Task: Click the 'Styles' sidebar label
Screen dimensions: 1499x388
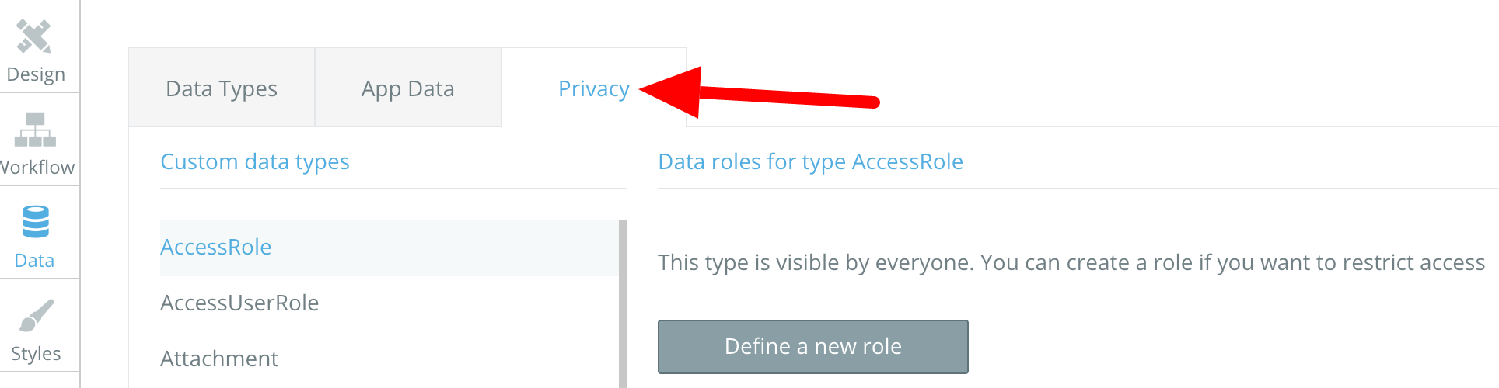Action: (x=36, y=354)
